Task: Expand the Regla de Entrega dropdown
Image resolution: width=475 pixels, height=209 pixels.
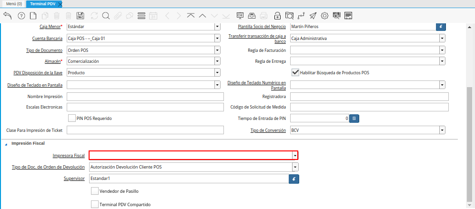Action: [443, 61]
